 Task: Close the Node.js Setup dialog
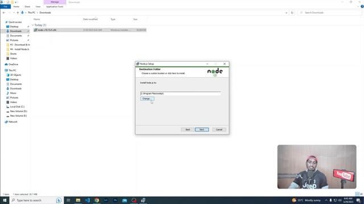[x=225, y=64]
